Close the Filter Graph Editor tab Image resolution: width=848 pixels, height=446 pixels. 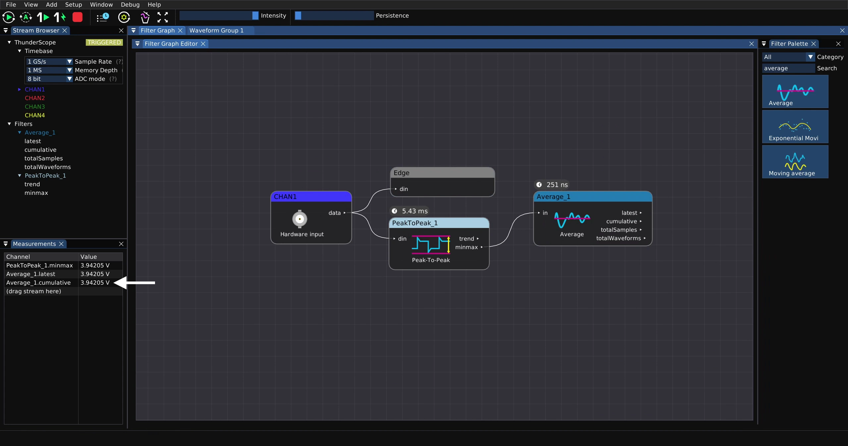coord(203,44)
